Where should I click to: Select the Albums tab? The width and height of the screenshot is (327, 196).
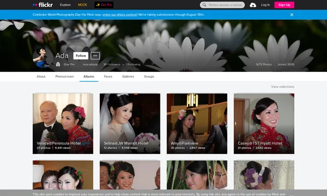coord(88,77)
